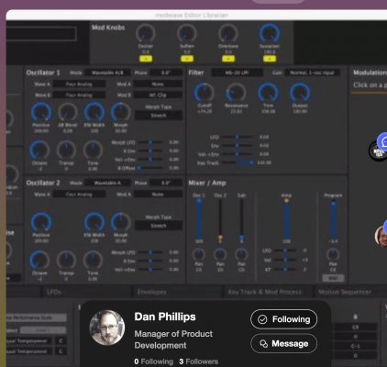Click the Filter Resonance knob
This screenshot has width=387, height=367.
coord(236,93)
